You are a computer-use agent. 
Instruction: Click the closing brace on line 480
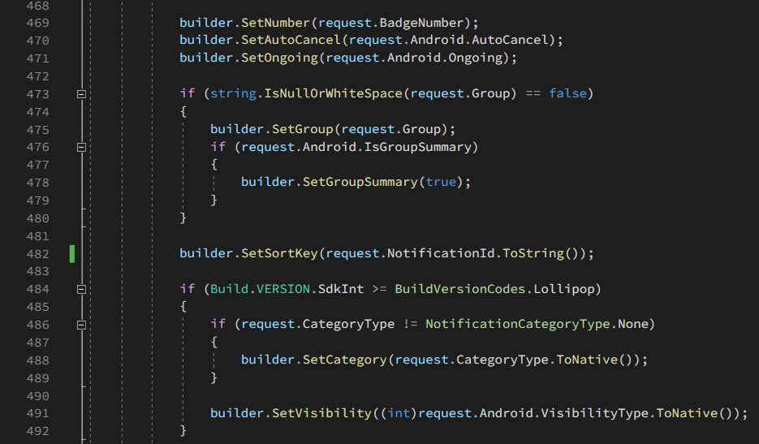183,218
